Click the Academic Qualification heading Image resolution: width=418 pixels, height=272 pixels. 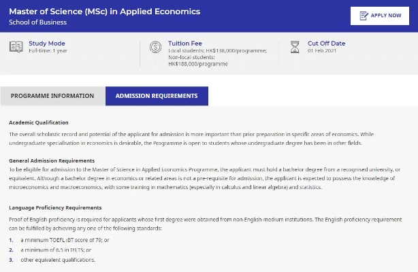click(x=39, y=122)
